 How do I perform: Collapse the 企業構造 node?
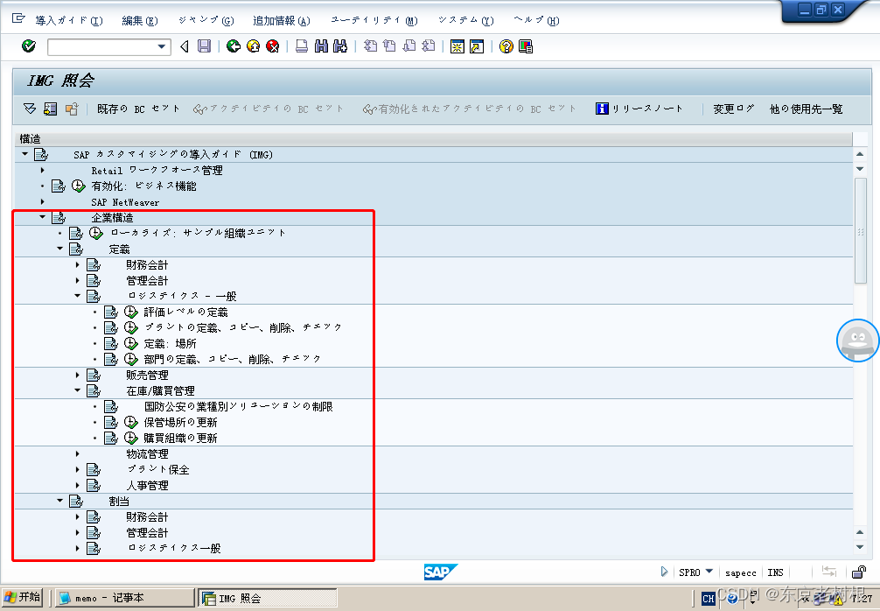click(x=42, y=217)
